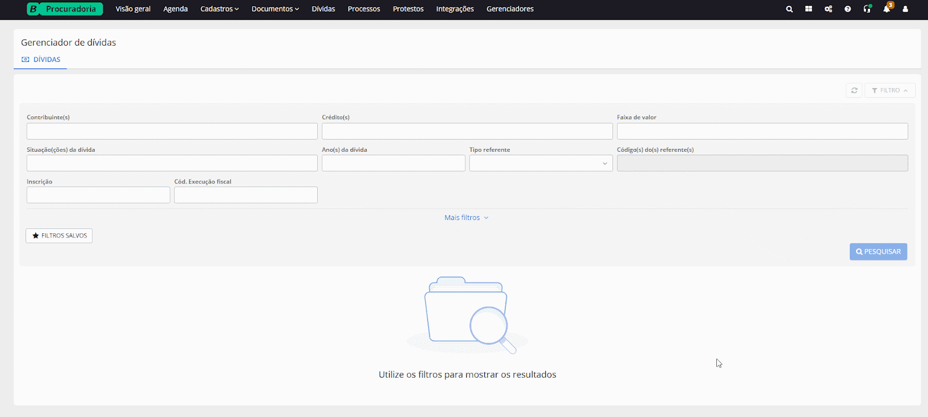Go to Processos in the navigation bar

click(x=364, y=9)
